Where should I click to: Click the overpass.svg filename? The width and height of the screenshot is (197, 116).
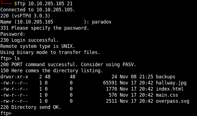click(173, 101)
